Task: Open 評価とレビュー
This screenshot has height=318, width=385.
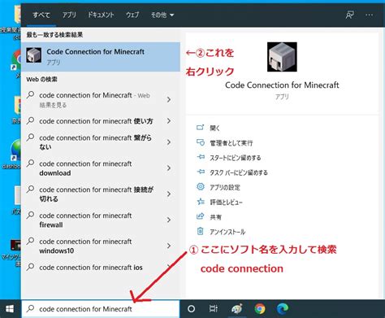Action: pyautogui.click(x=226, y=203)
